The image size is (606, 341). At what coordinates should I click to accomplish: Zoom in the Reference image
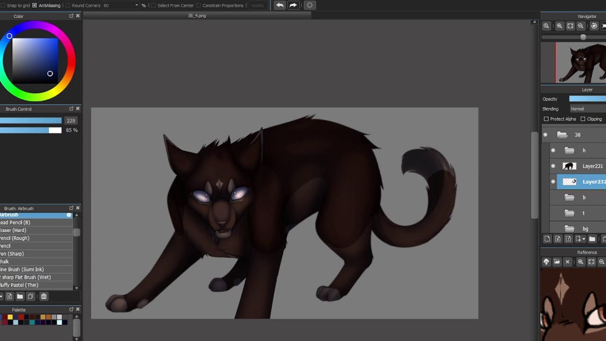[580, 262]
